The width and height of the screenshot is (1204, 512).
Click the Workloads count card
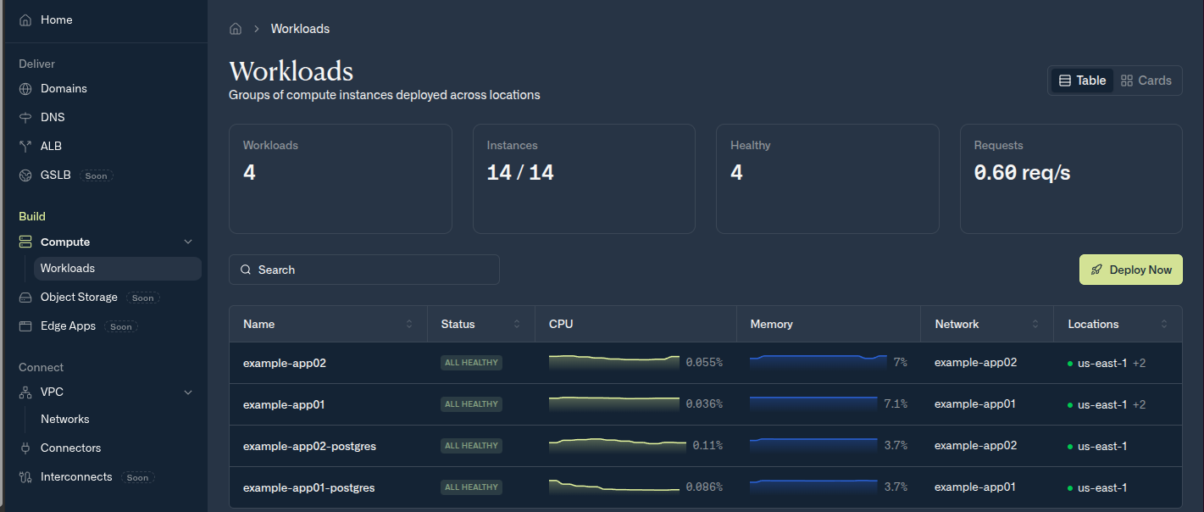341,179
